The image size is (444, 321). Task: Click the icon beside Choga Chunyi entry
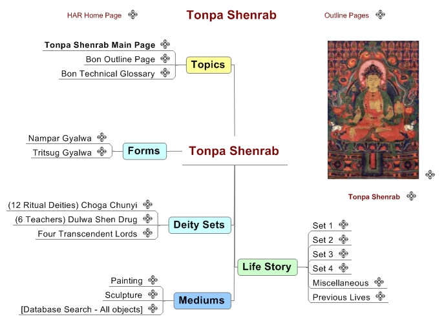[x=147, y=204]
